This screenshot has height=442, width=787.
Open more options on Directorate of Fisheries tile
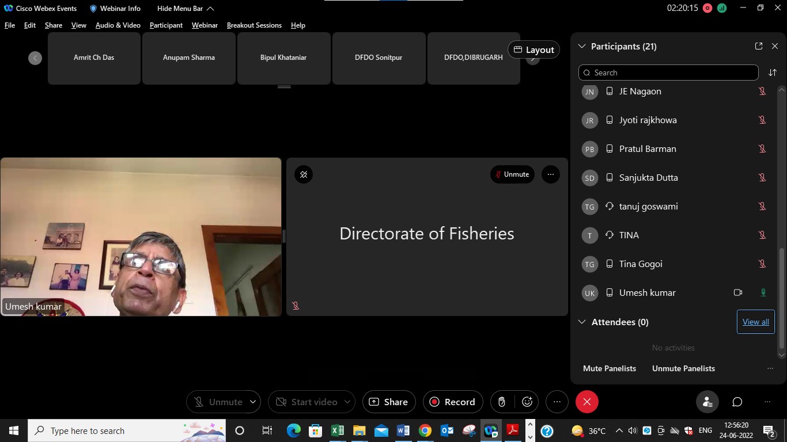click(550, 174)
